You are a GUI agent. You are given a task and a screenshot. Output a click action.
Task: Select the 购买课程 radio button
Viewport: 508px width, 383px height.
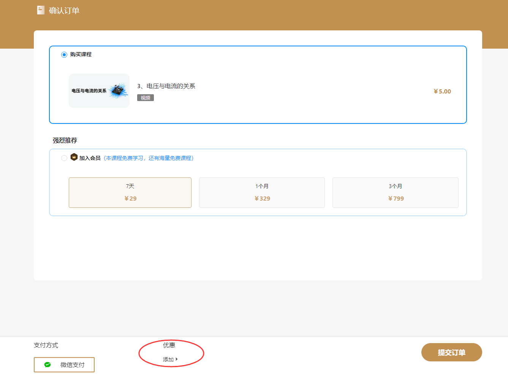pyautogui.click(x=64, y=55)
